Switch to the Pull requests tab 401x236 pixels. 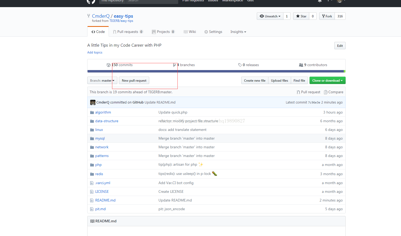(128, 32)
